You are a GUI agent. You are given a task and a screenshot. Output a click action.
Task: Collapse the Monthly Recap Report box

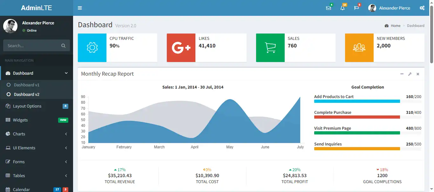402,74
